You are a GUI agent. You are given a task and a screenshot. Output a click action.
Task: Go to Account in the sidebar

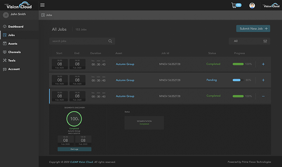pyautogui.click(x=14, y=69)
